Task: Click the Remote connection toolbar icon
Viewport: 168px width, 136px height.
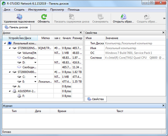Action: point(19,17)
